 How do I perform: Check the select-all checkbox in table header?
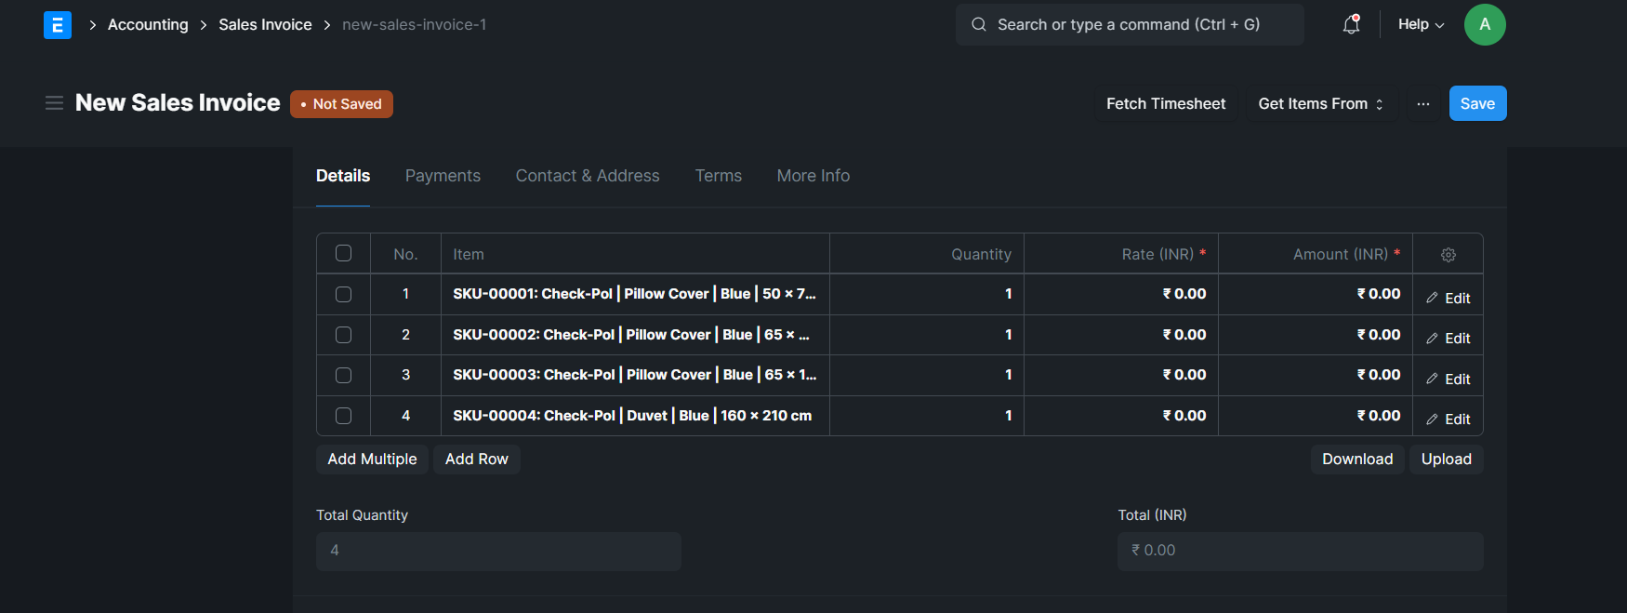click(x=343, y=252)
